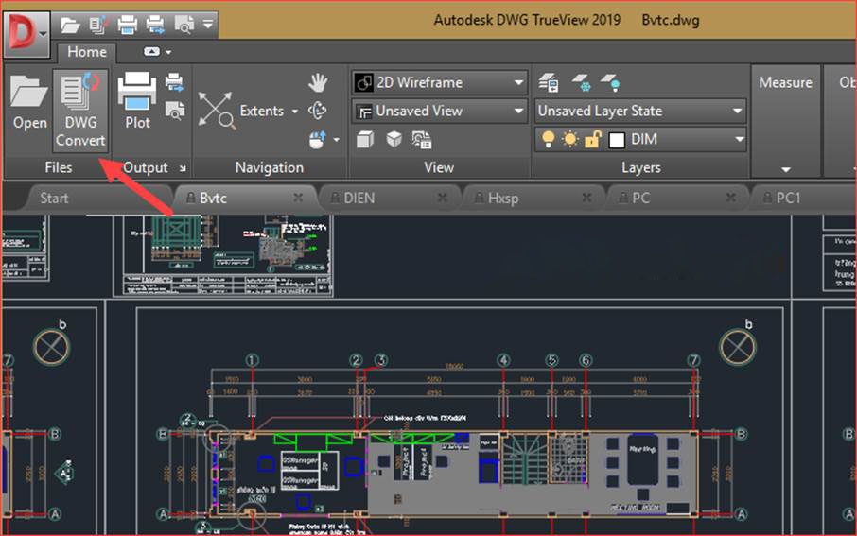Image resolution: width=857 pixels, height=536 pixels.
Task: Click the named views manager icon
Action: (x=422, y=140)
